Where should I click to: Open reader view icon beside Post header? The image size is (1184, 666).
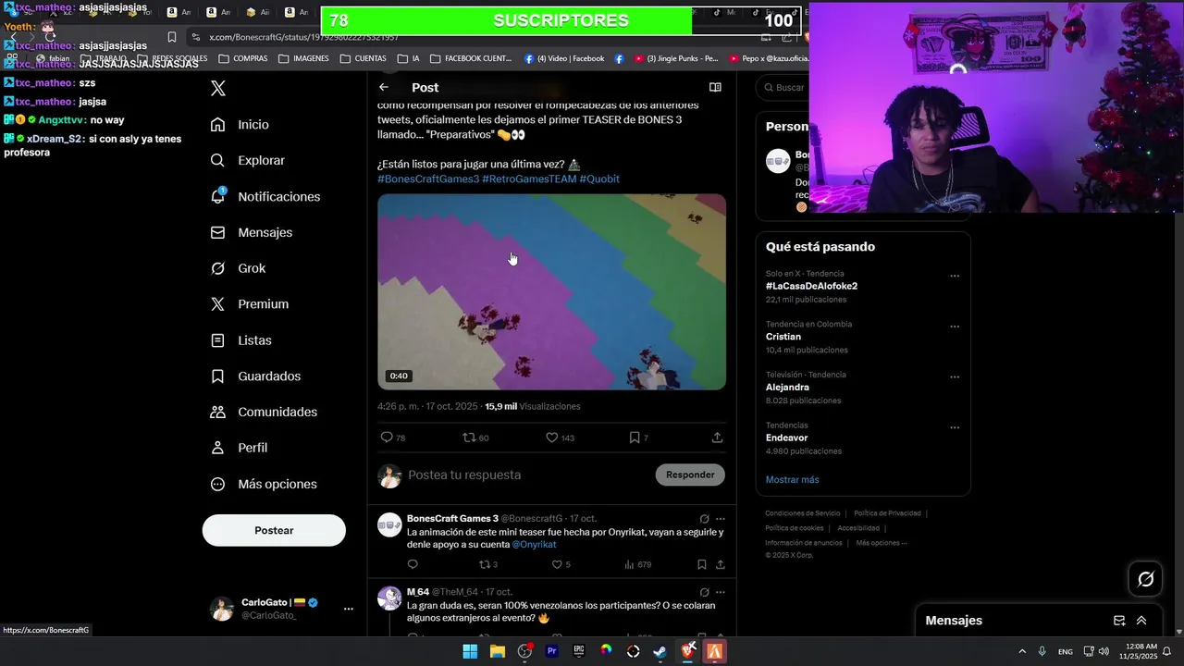(x=715, y=87)
